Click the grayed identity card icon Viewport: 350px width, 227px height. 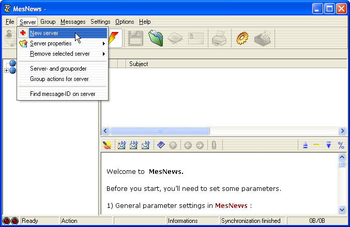point(196,38)
